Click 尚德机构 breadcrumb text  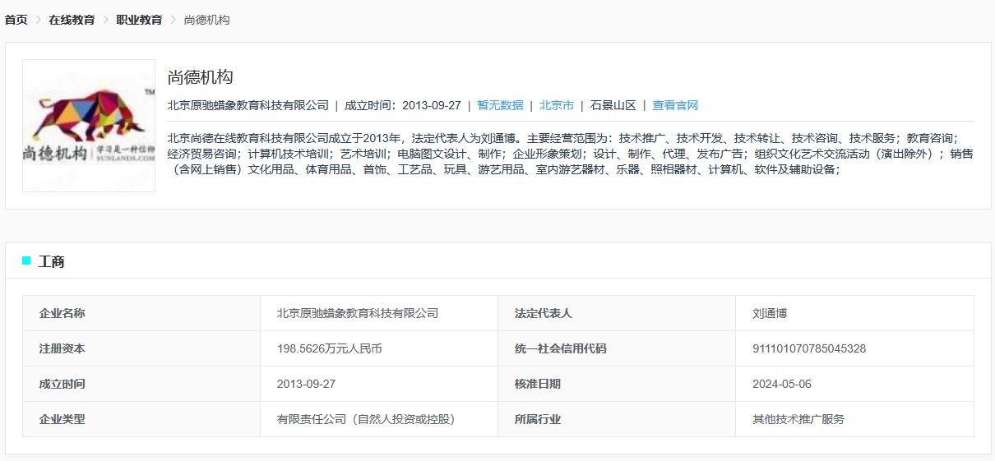(206, 20)
